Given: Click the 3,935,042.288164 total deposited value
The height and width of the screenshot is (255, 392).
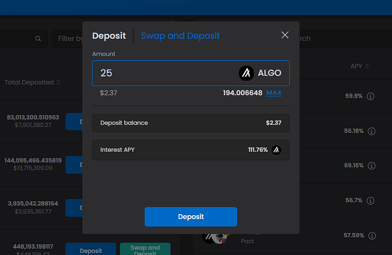Looking at the screenshot, I should coord(33,203).
